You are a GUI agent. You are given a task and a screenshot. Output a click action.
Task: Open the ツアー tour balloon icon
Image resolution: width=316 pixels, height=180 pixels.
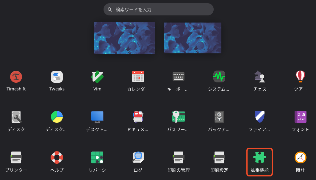click(x=301, y=77)
